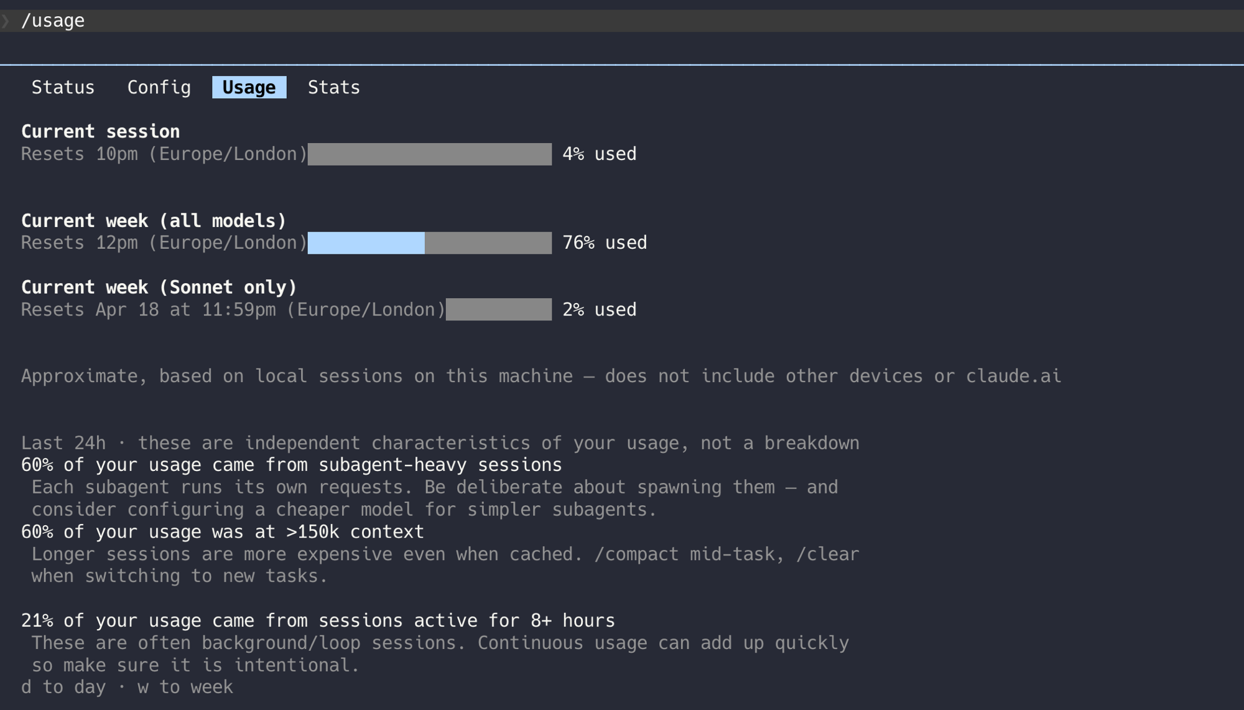Click the 'w to week' shortcut hint
Image resolution: width=1244 pixels, height=710 pixels.
[x=184, y=687]
